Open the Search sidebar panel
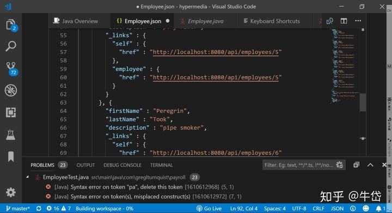Viewport: 392px width, 213px height. point(11,46)
